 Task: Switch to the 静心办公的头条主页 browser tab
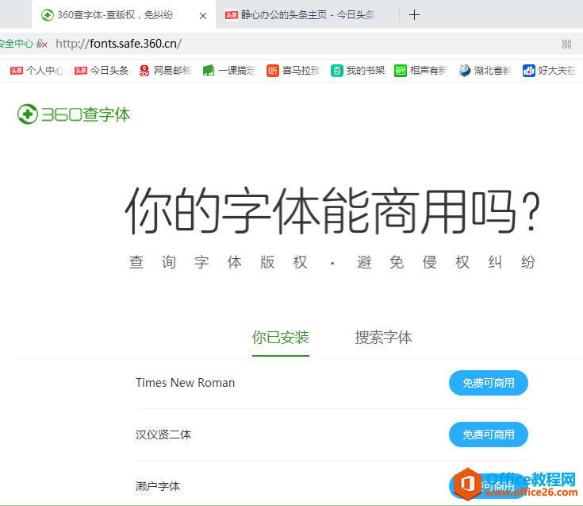(307, 15)
